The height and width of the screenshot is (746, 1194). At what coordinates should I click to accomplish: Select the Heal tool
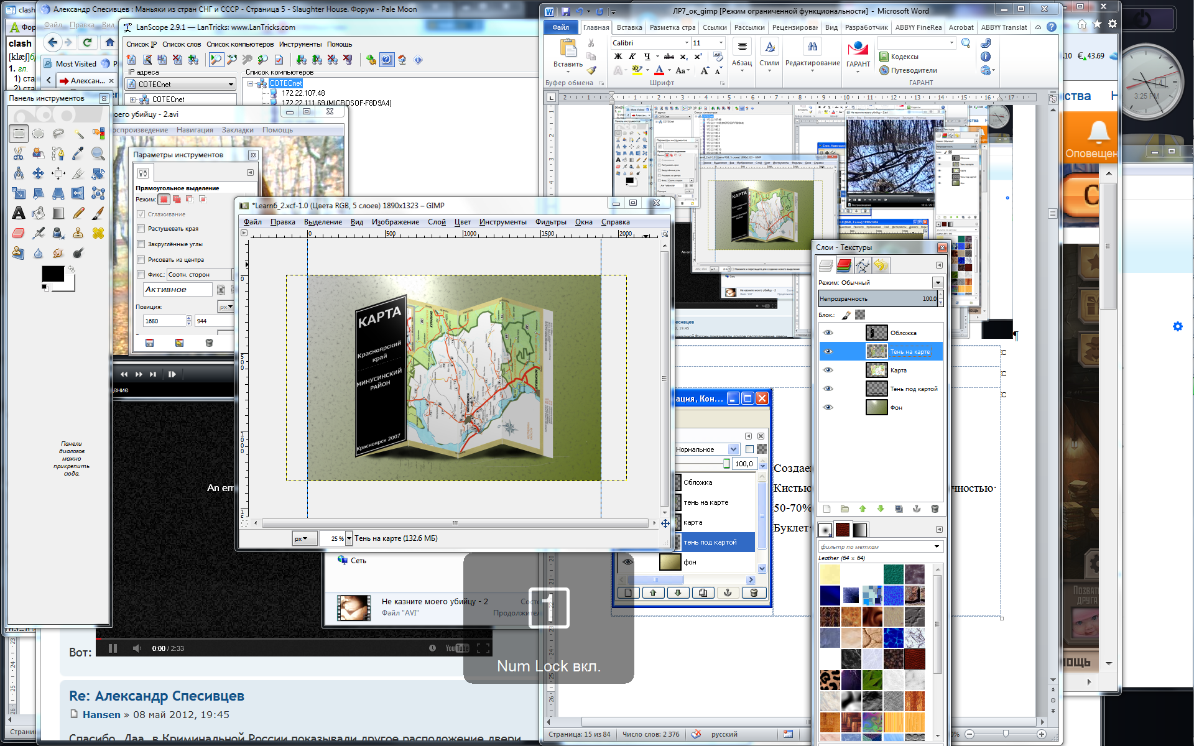click(x=98, y=233)
